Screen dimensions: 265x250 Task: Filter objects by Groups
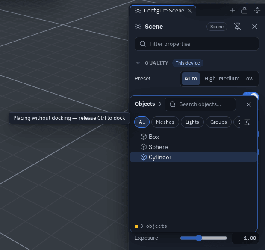[218, 122]
